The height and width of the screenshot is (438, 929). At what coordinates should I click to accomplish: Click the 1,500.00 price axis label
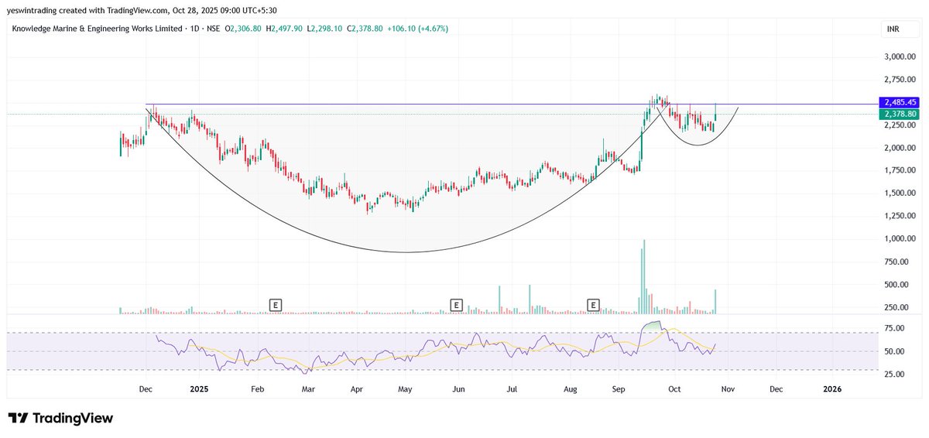tap(902, 193)
